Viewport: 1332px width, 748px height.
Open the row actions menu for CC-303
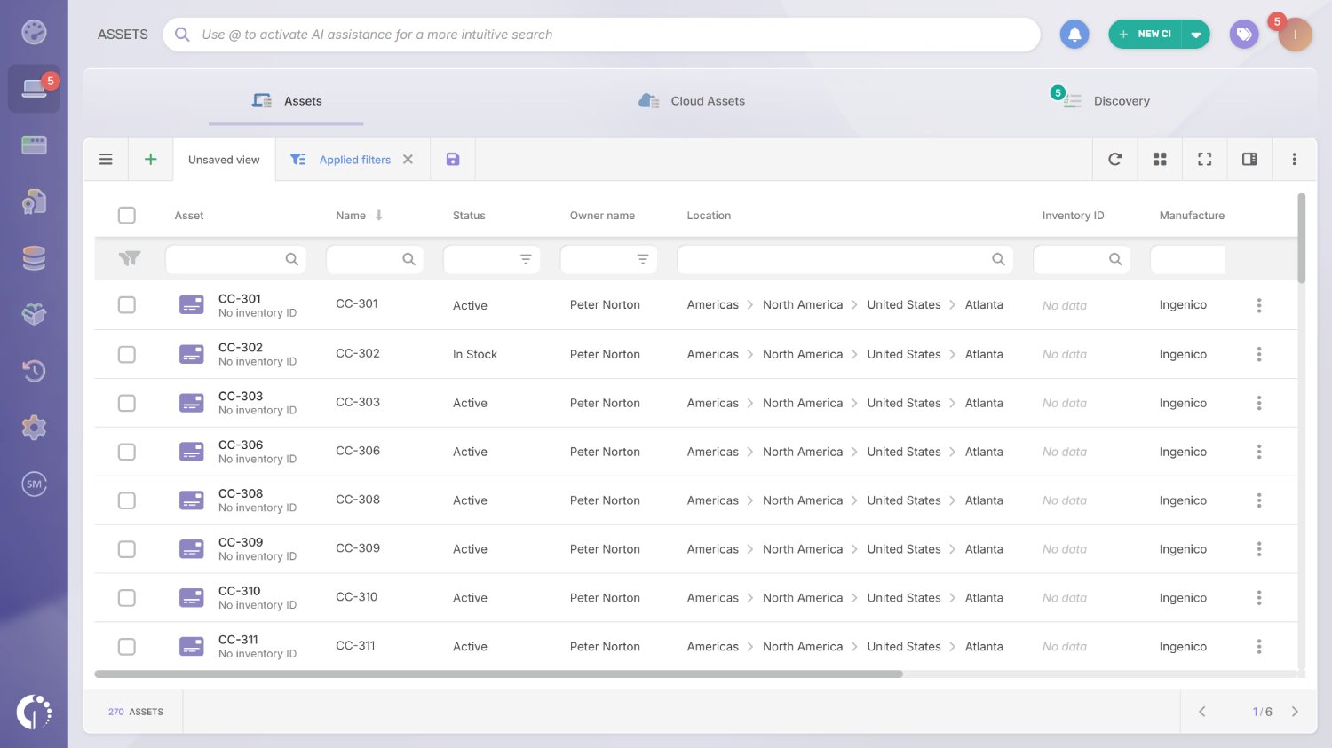(x=1259, y=402)
